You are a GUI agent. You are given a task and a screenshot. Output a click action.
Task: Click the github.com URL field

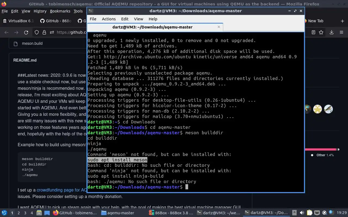71,32
